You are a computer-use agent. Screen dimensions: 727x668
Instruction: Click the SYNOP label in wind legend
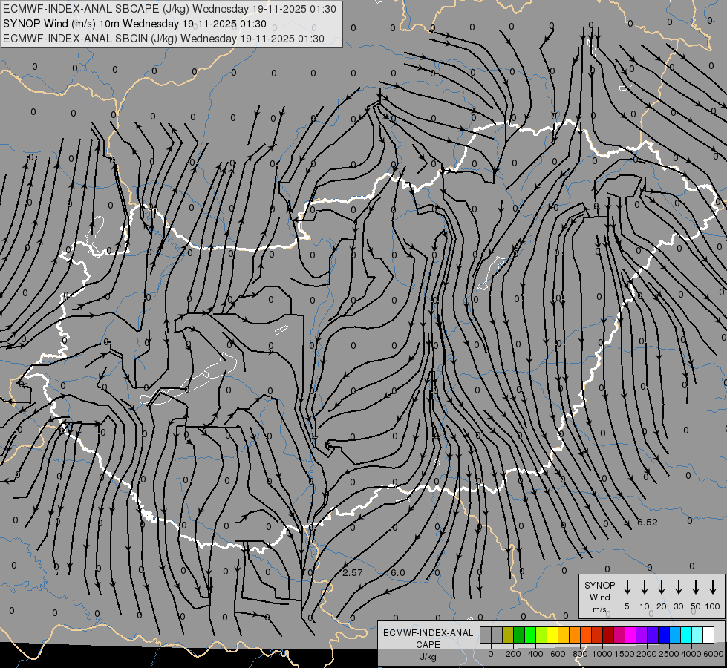click(599, 585)
